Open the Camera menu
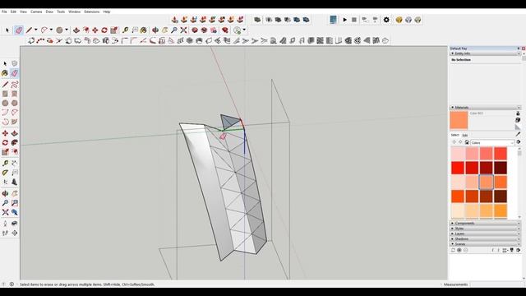The height and width of the screenshot is (296, 526). [36, 12]
